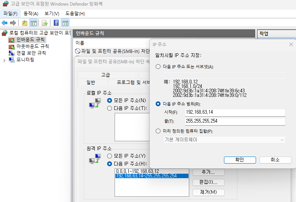Screen dimensions: 296x202
Task: Open Help using the blue question icon
Action: 56,23
